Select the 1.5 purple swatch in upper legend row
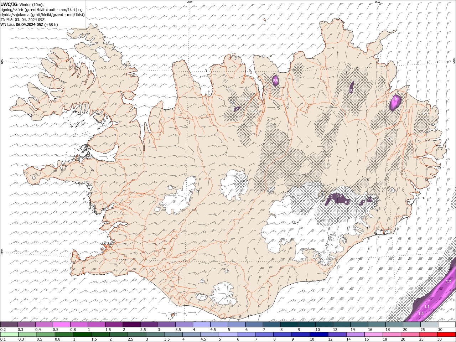 114,325
